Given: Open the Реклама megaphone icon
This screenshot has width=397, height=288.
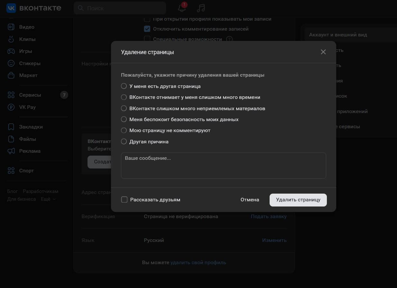Looking at the screenshot, I should pos(11,151).
